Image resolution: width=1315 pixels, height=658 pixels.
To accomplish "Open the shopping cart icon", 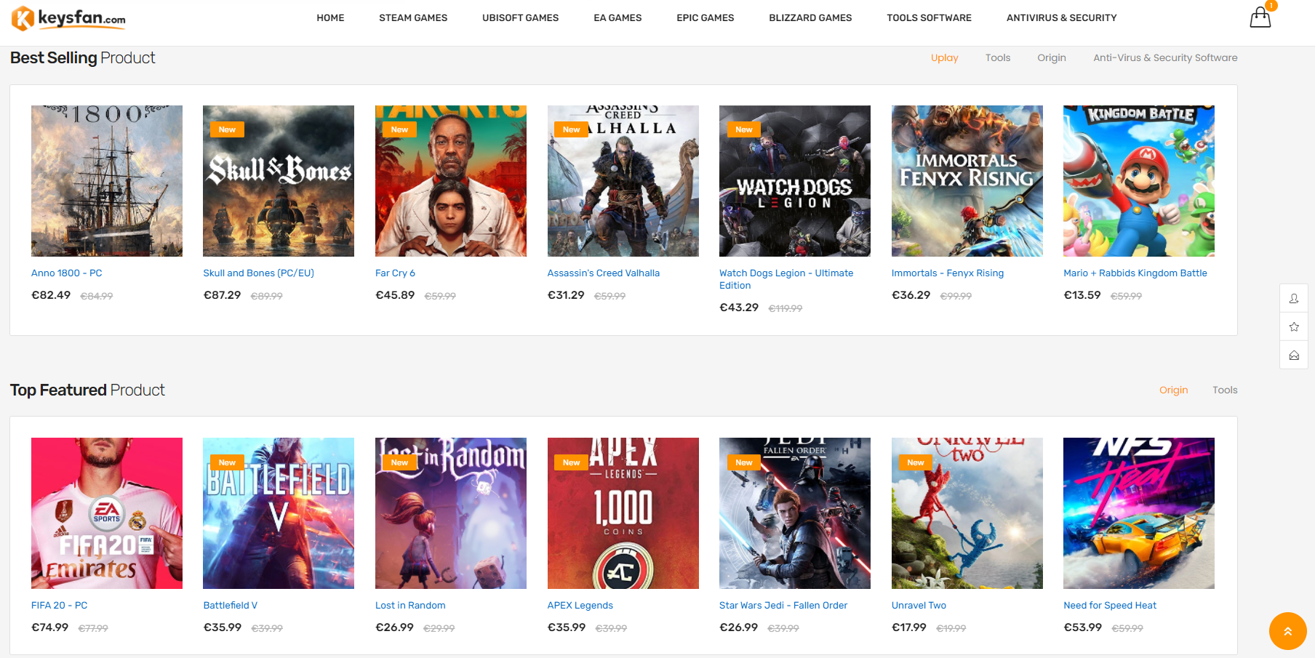I will pyautogui.click(x=1260, y=17).
